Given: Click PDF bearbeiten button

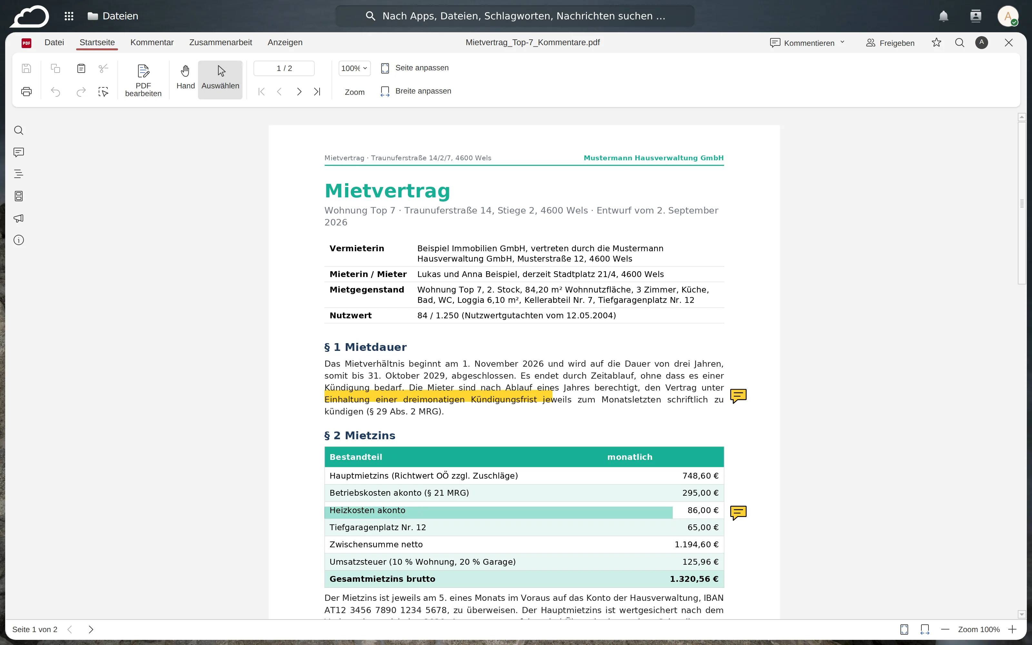Looking at the screenshot, I should pos(143,80).
